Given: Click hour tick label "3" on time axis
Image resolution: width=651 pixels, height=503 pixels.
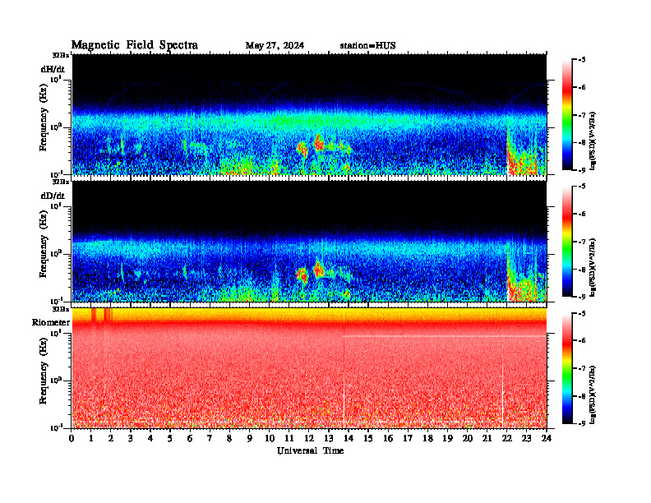Looking at the screenshot, I should tap(131, 438).
